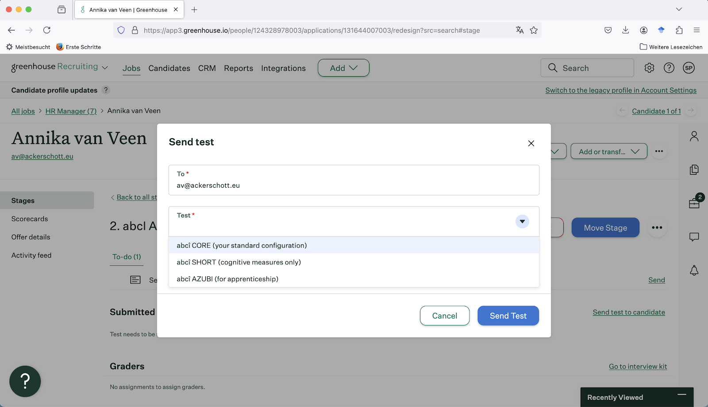The height and width of the screenshot is (407, 708).
Task: Go to the Candidates tab
Action: pyautogui.click(x=169, y=68)
